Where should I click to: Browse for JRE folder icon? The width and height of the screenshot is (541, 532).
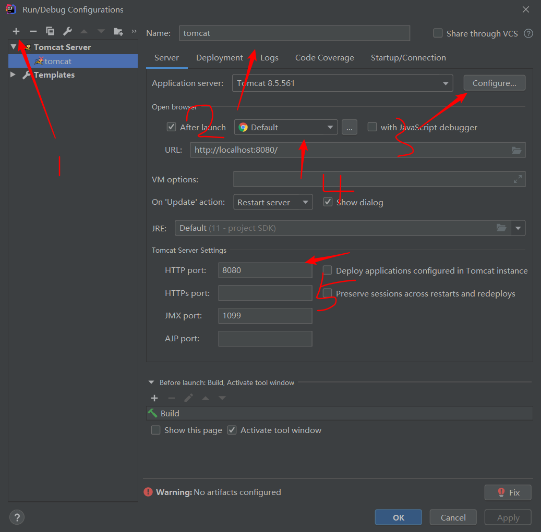click(501, 228)
